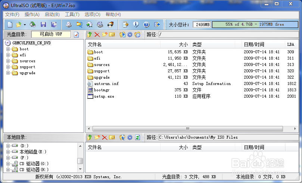This screenshot has width=302, height=183.
Task: Click the 55% of 4.7GB capacity bar
Action: click(x=255, y=25)
